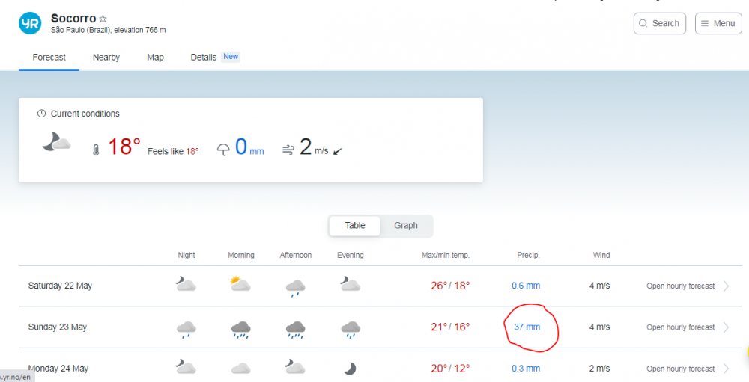
Task: Click the thermometer temperature icon
Action: click(x=96, y=150)
